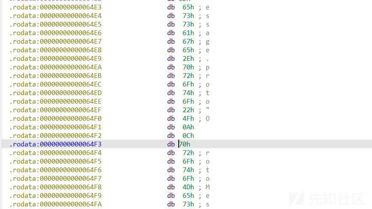This screenshot has width=372, height=209.
Task: Click byte value 2Eh at 64E9
Action: (188, 59)
